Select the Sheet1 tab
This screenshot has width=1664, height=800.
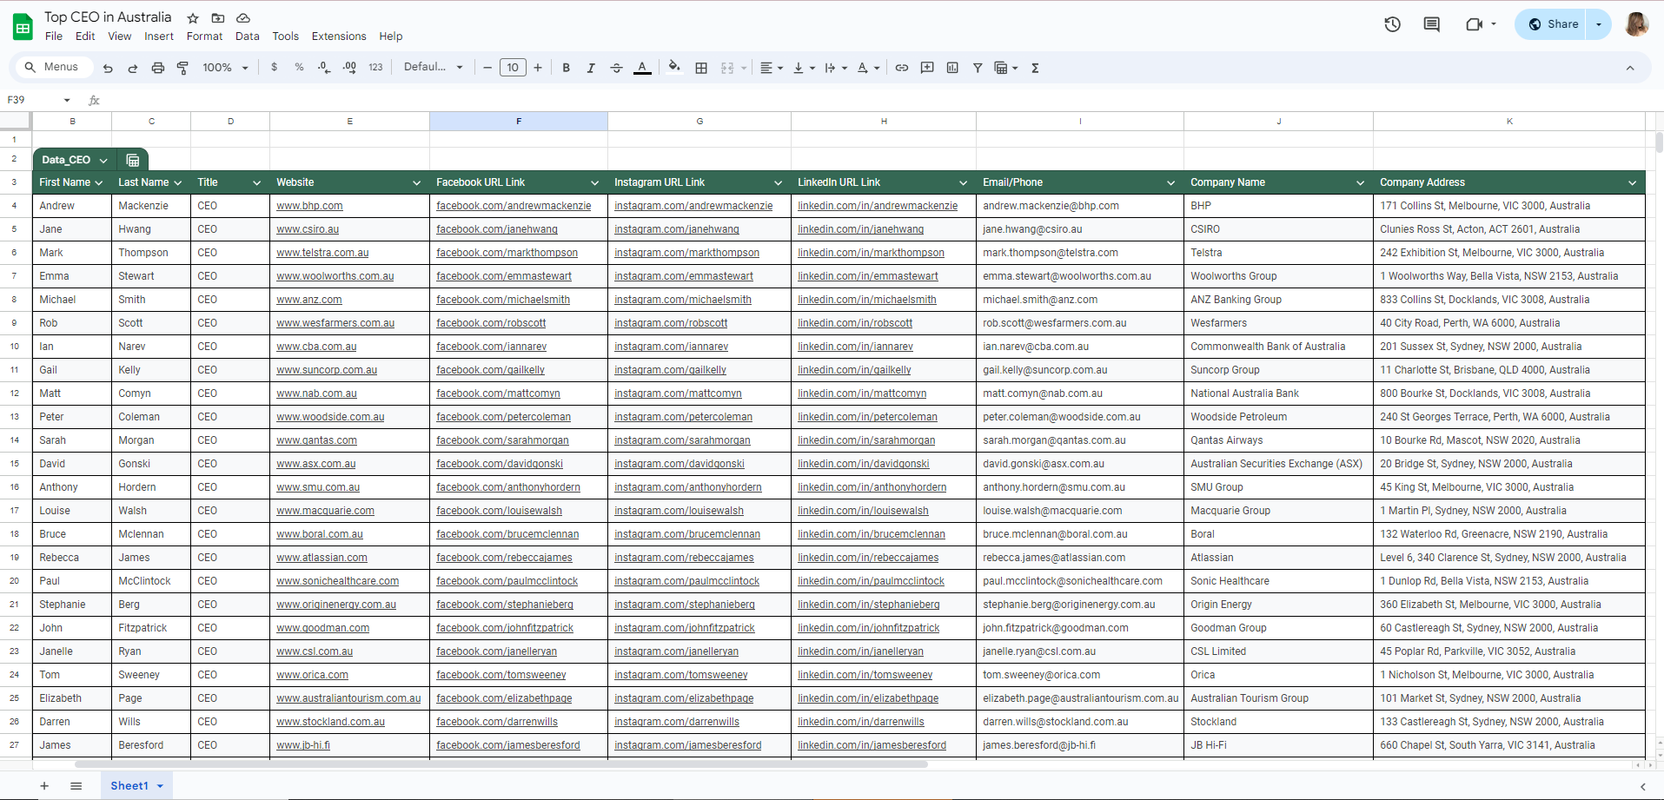136,786
